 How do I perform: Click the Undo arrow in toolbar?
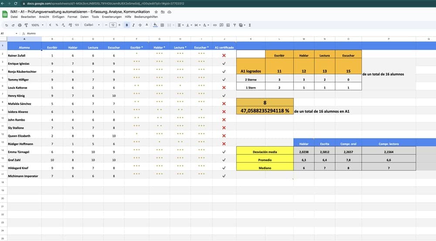click(7, 25)
